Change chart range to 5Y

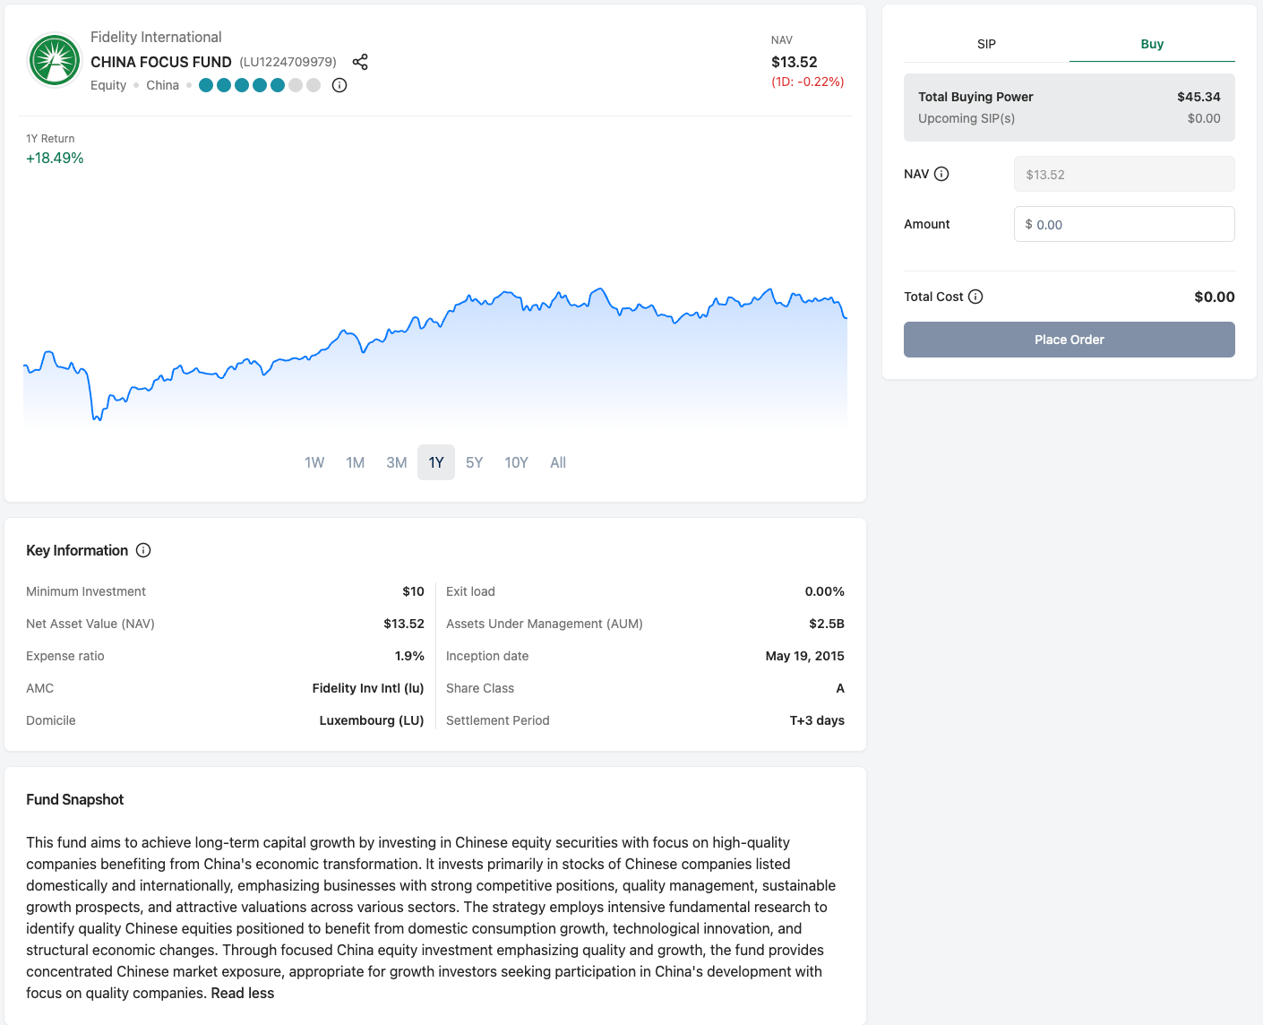pyautogui.click(x=475, y=462)
